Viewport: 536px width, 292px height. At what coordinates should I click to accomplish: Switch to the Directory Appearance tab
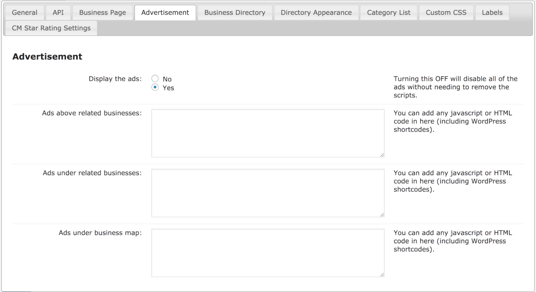pos(316,13)
